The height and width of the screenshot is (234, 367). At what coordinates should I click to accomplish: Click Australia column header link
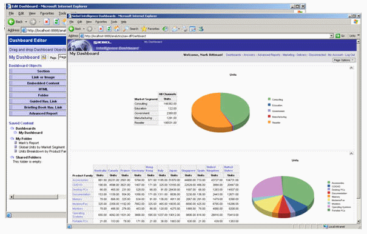click(100, 170)
